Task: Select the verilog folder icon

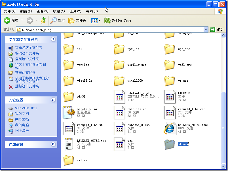Action: pyautogui.click(x=69, y=65)
